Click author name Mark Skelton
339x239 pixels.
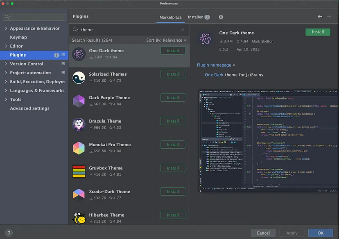click(x=262, y=41)
